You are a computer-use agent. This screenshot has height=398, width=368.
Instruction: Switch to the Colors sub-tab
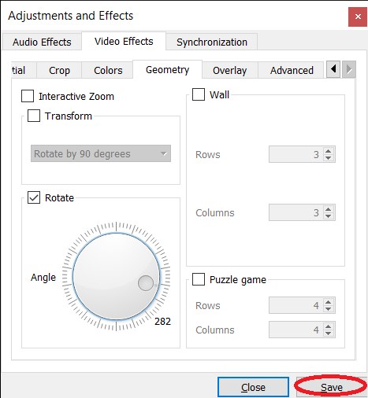[x=108, y=70]
